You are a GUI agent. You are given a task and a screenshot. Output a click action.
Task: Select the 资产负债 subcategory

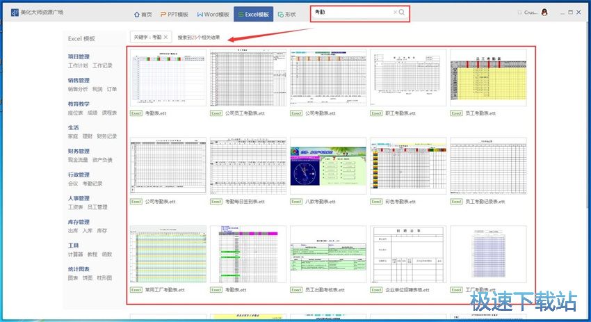point(102,160)
